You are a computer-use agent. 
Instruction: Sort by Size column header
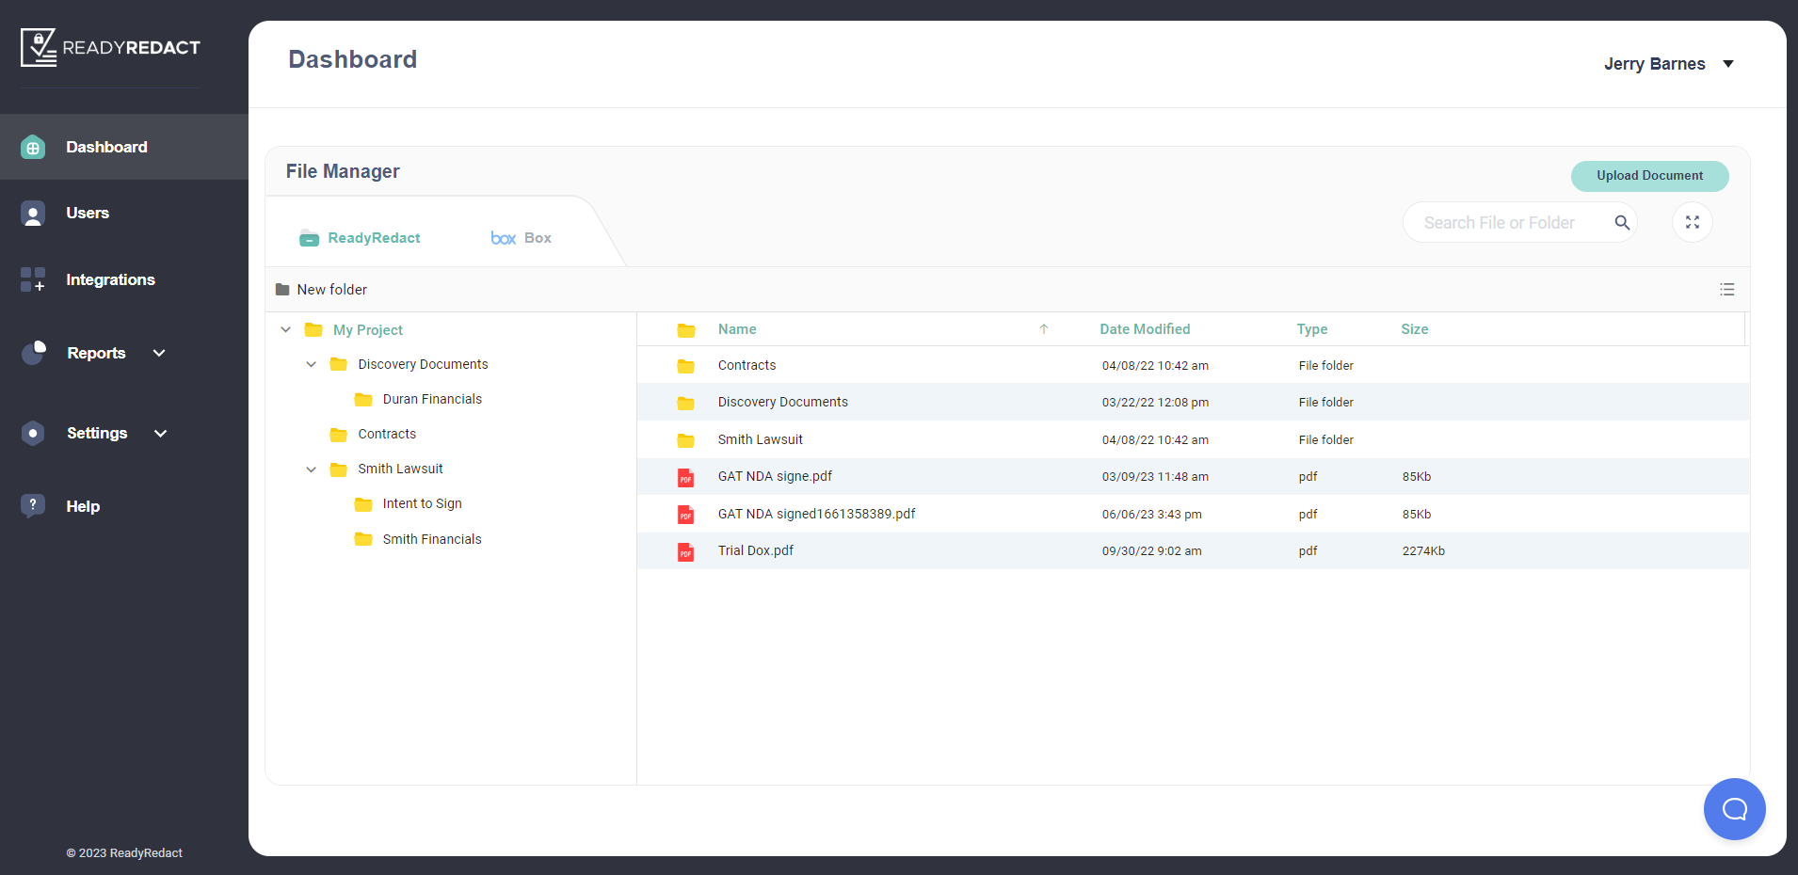point(1415,329)
